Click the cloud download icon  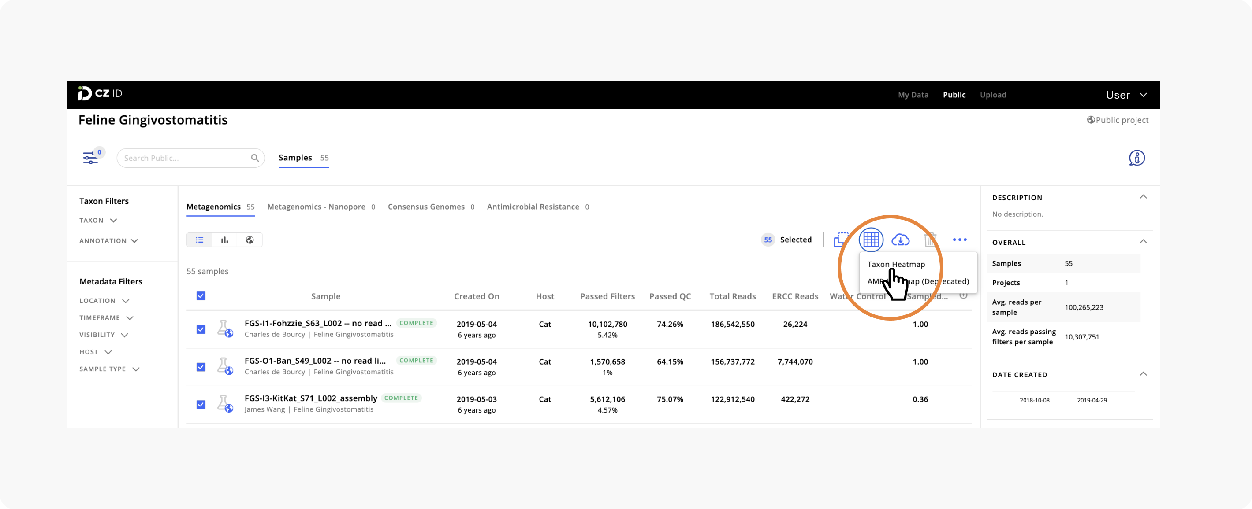(900, 240)
